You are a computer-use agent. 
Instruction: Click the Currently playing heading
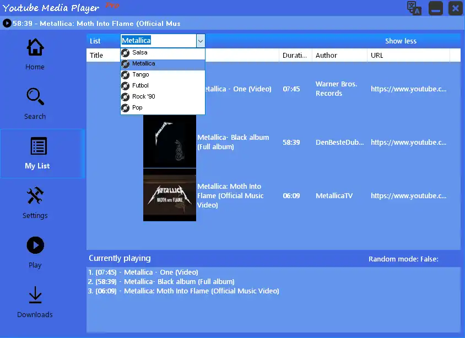[120, 258]
